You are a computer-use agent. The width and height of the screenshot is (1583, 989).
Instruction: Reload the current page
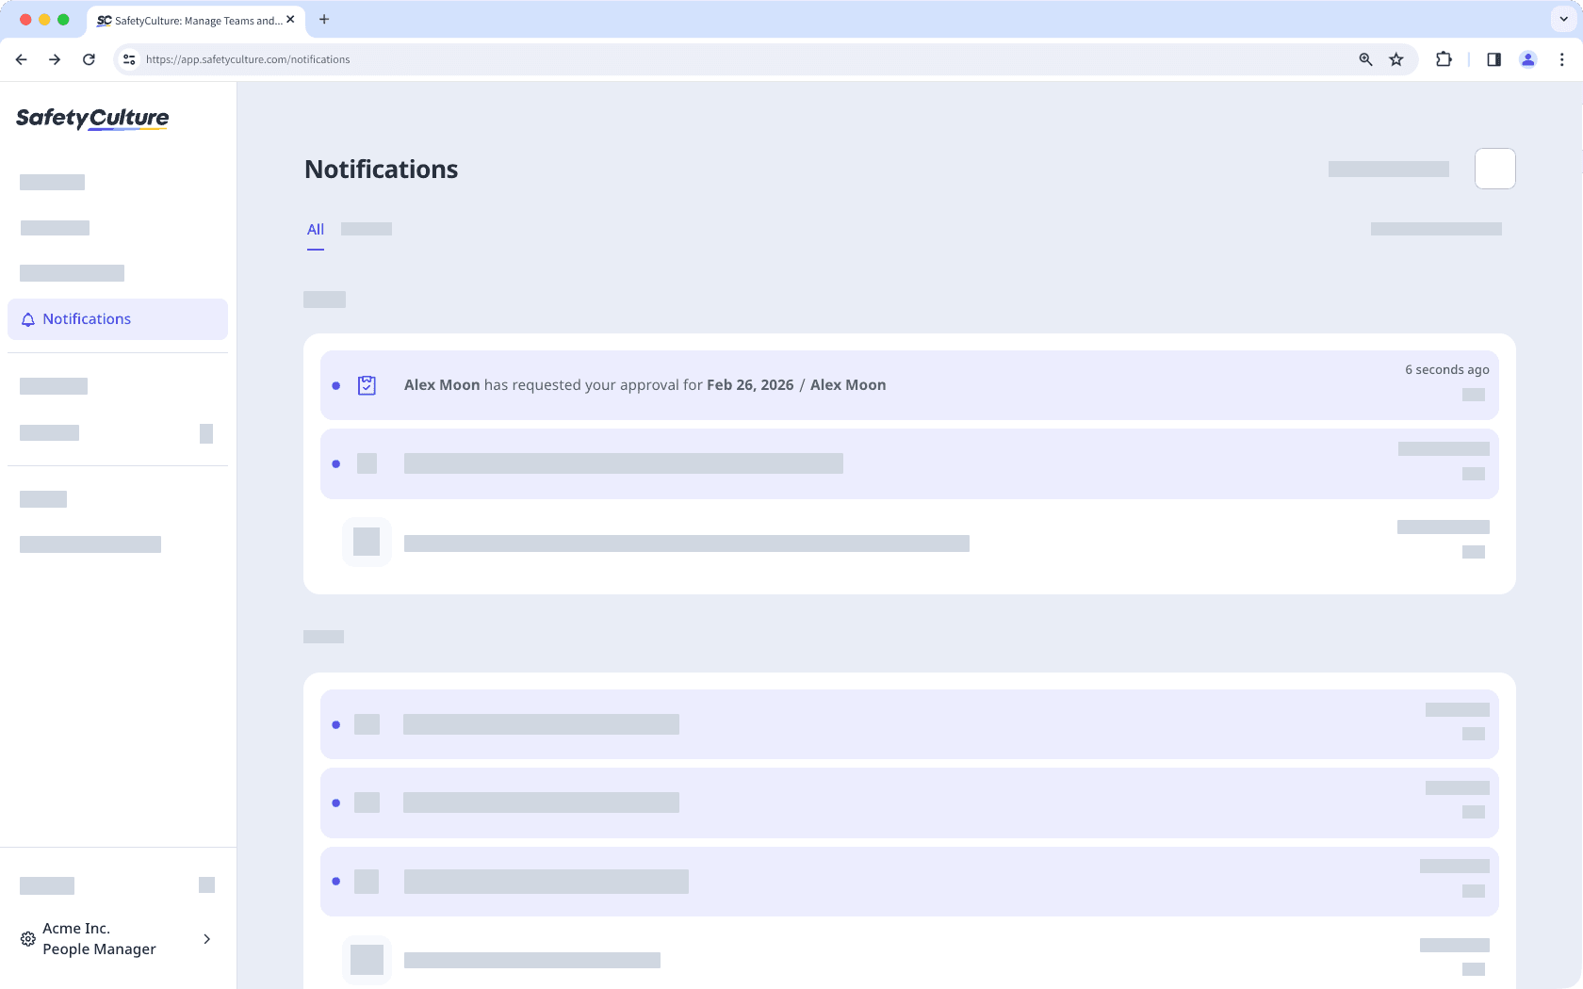(x=89, y=59)
